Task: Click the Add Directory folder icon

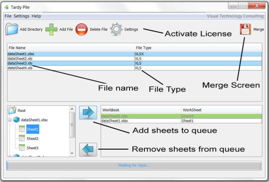Action: pos(11,29)
